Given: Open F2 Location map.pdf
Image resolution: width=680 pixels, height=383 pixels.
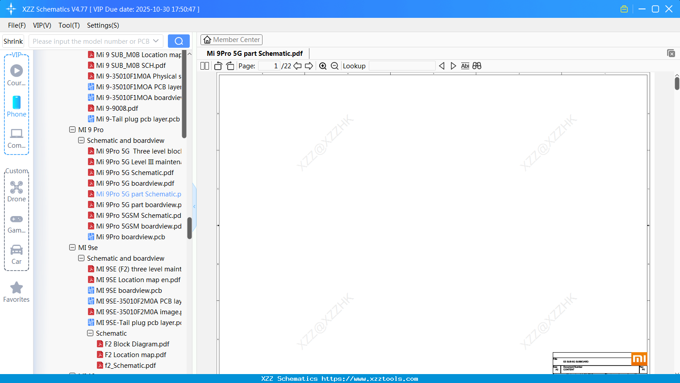Looking at the screenshot, I should tap(131, 355).
